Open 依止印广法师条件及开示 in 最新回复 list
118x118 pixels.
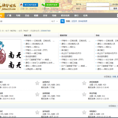tap(71, 53)
